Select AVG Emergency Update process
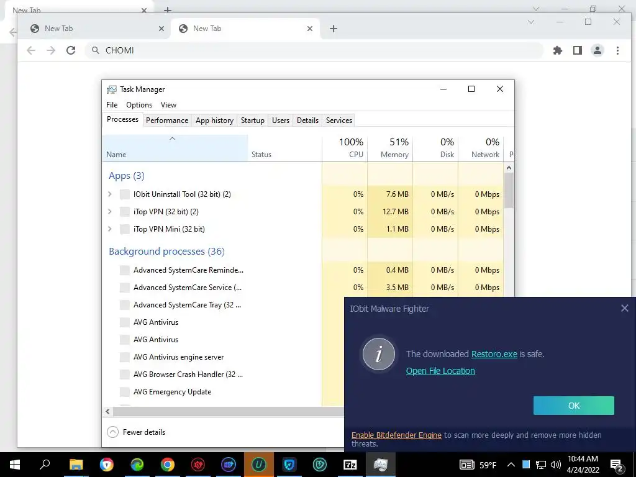The image size is (636, 477). point(173,393)
